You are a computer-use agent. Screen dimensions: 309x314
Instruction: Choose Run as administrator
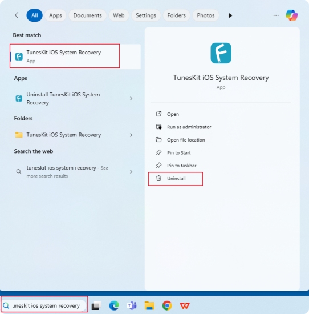click(x=189, y=127)
